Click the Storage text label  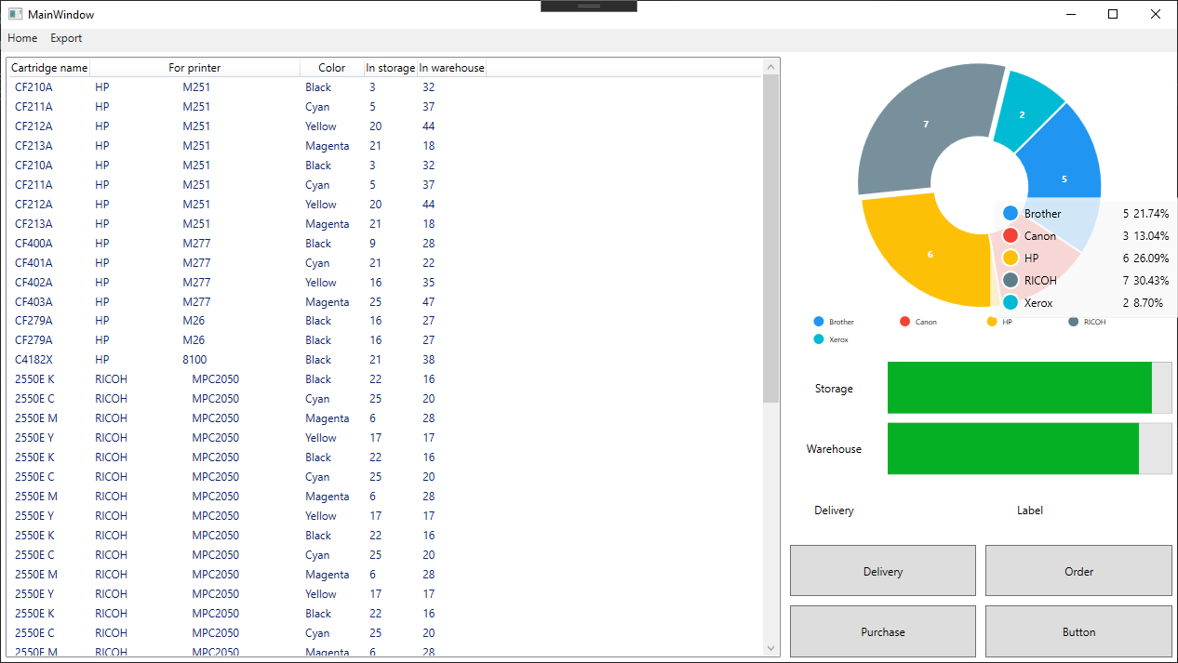834,389
